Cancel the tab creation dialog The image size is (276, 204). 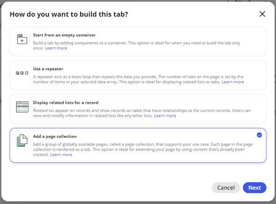pos(226,188)
